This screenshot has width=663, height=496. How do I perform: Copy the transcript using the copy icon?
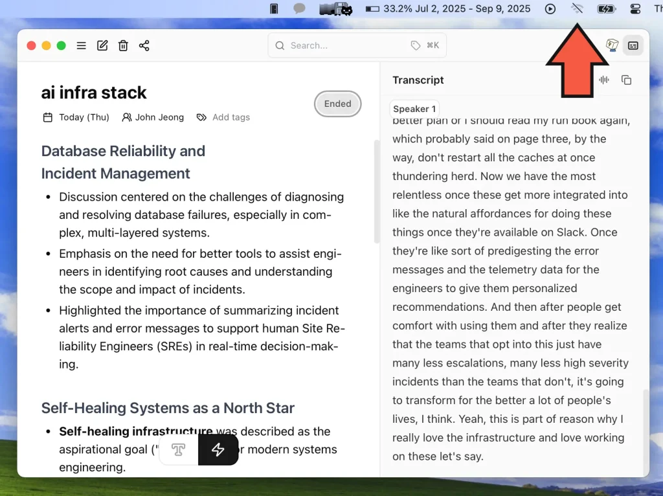626,80
